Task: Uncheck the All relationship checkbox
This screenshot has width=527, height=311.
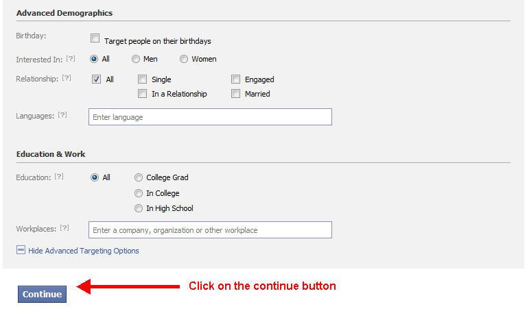Action: point(96,79)
